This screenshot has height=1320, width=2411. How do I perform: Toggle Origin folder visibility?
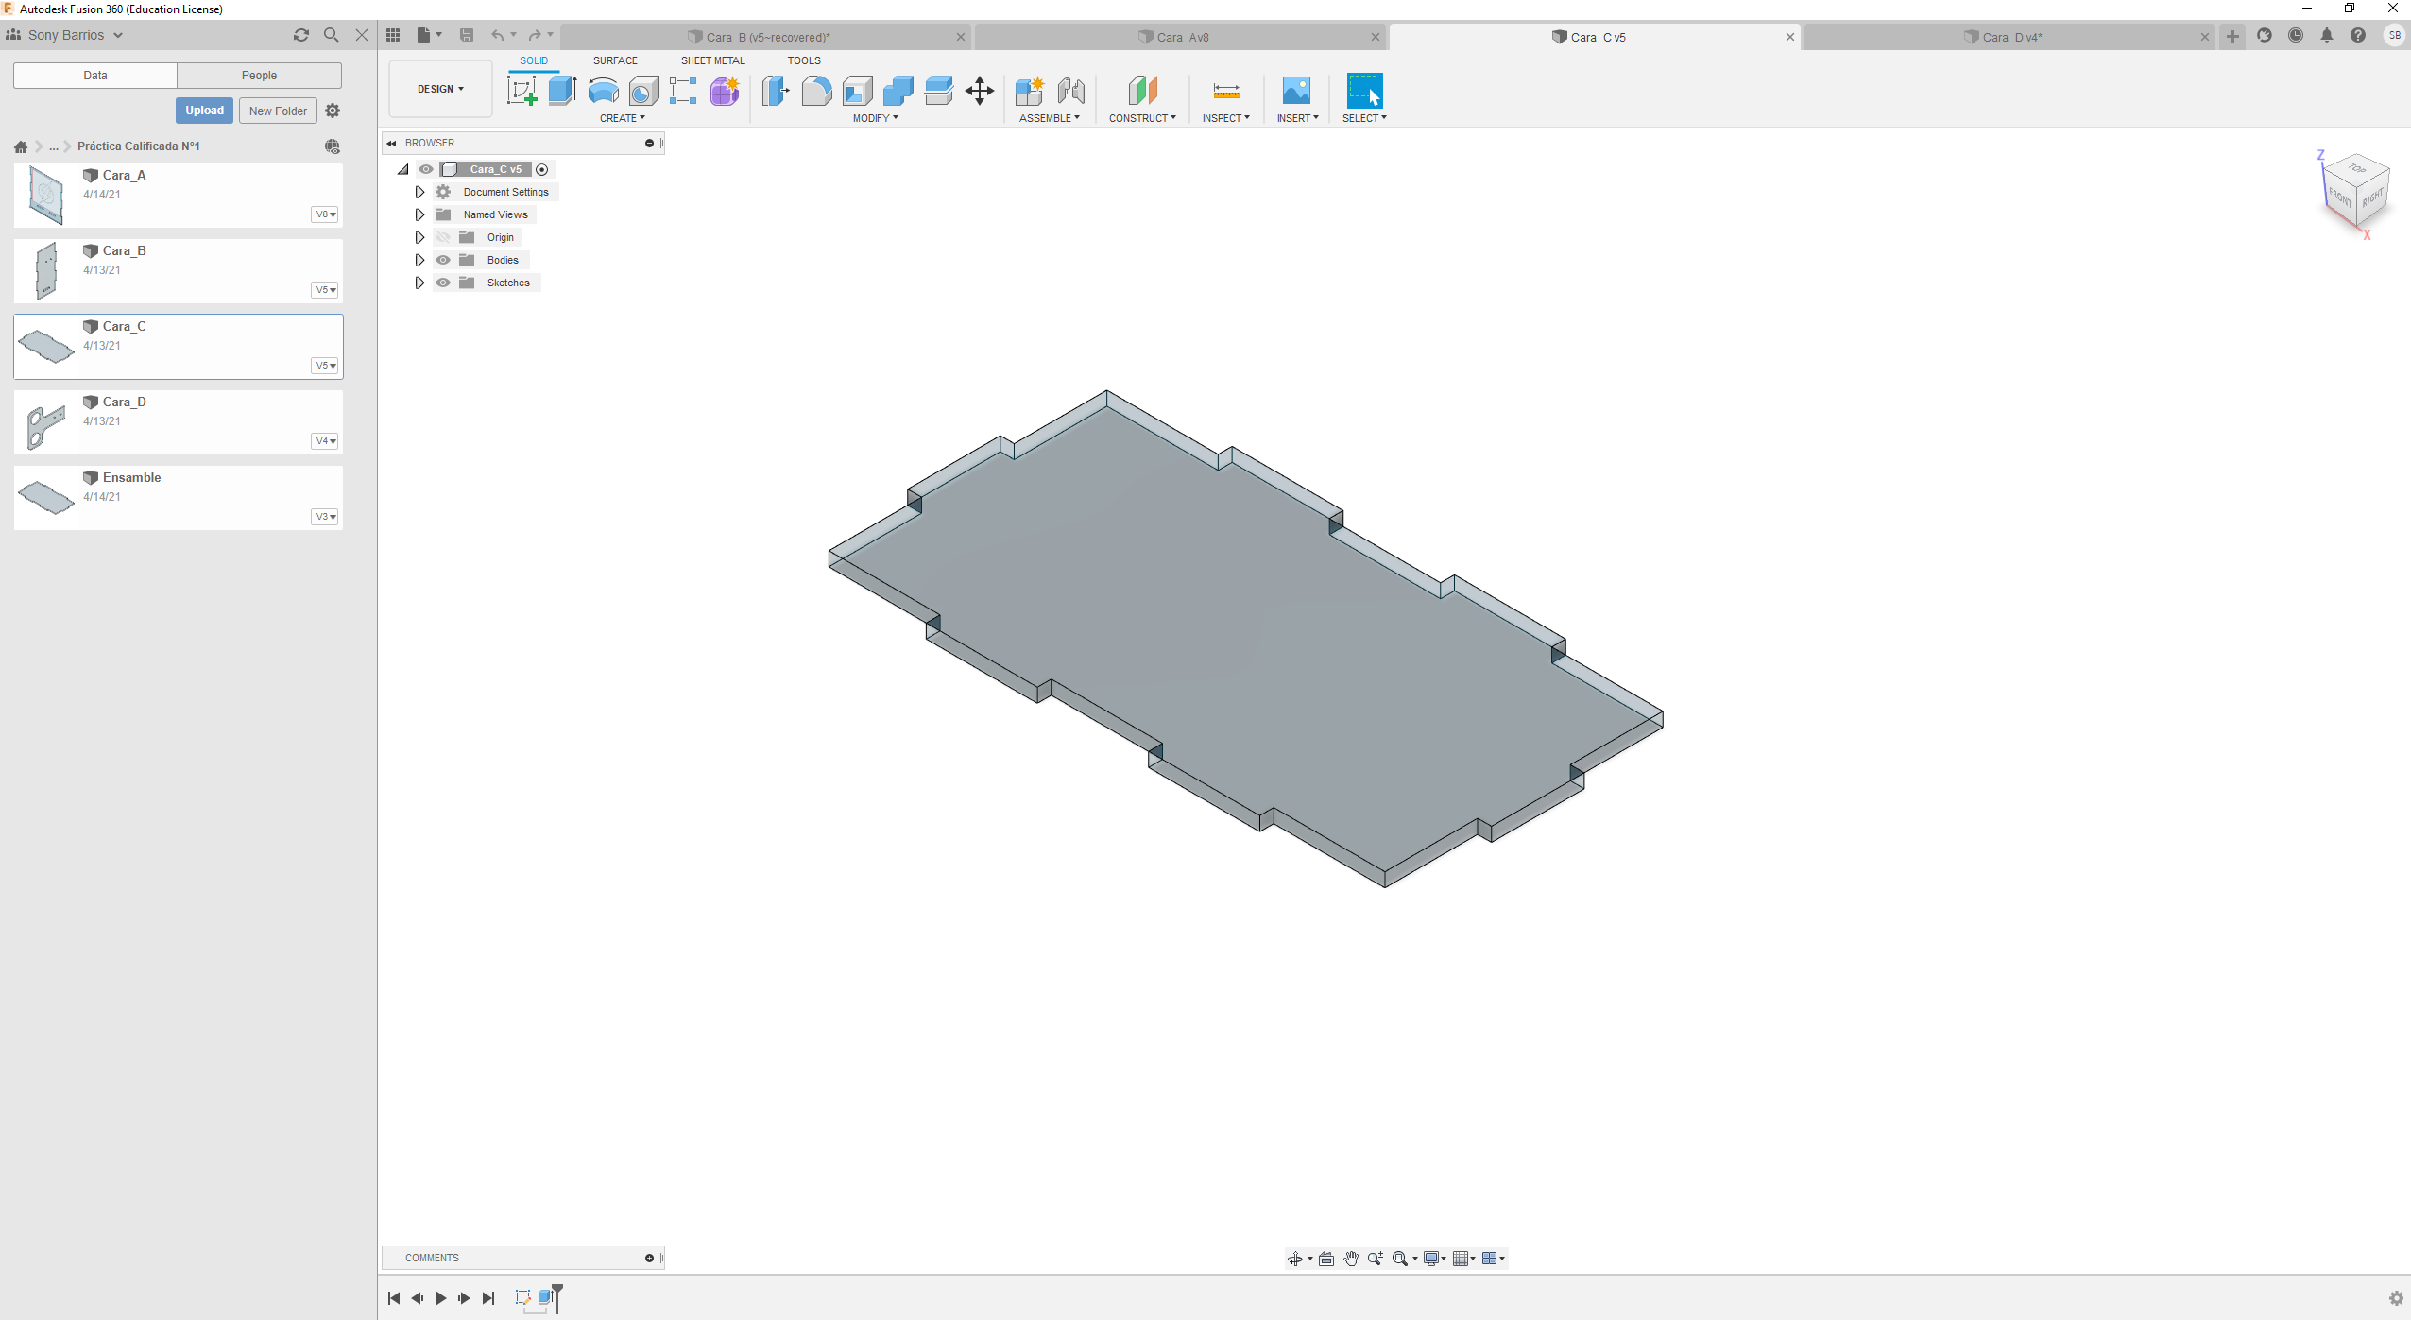coord(443,237)
